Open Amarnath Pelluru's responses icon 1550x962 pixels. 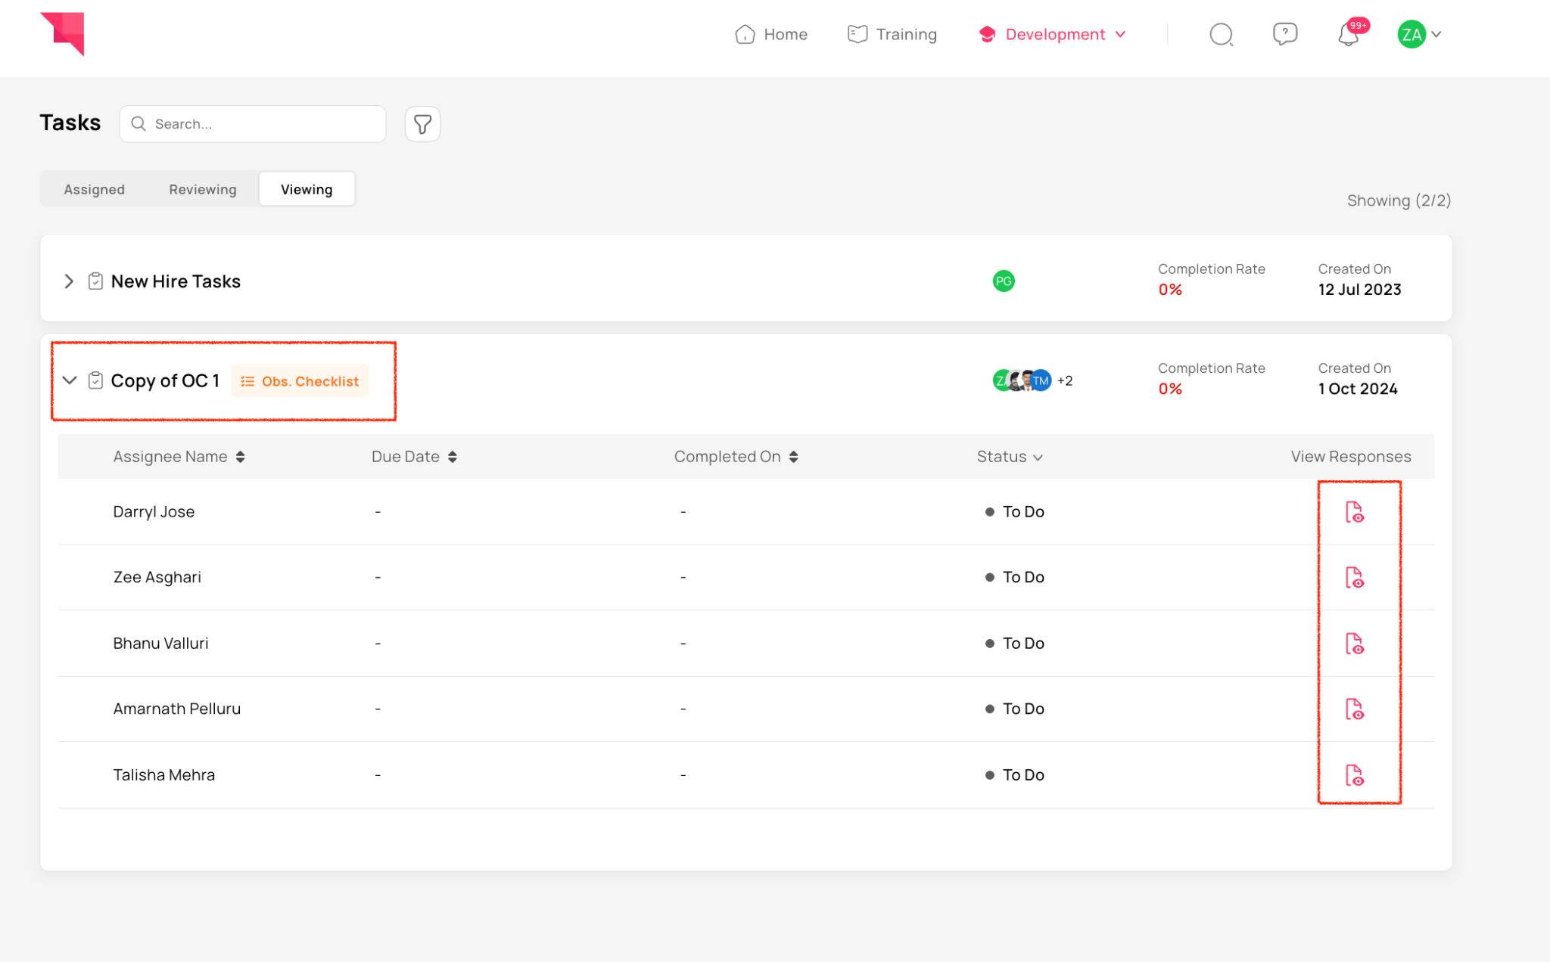(x=1354, y=709)
